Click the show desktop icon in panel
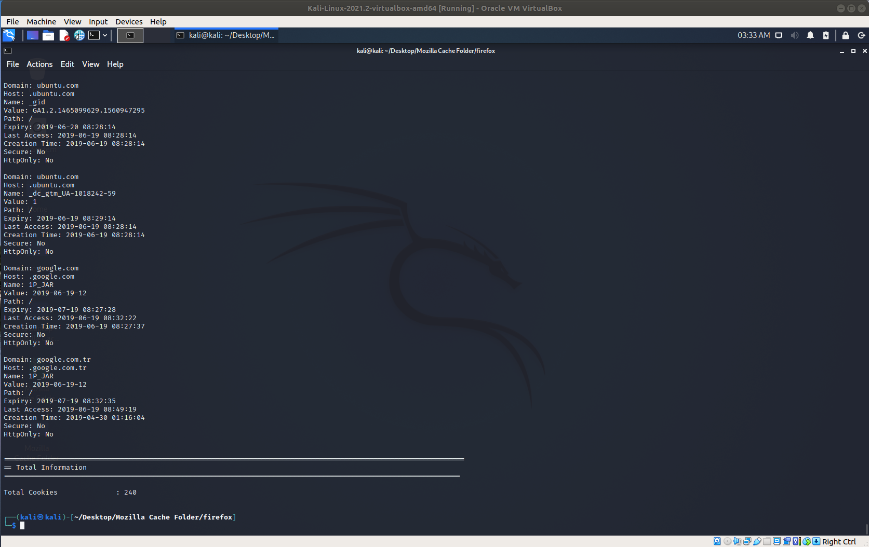869x547 pixels. 33,35
